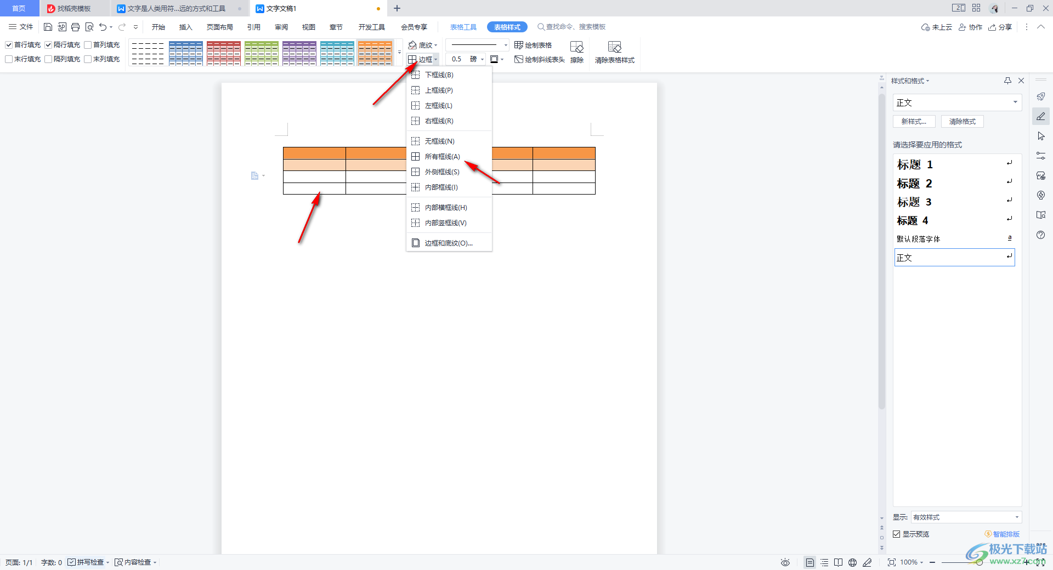
Task: Apply the blue table style swatch
Action: click(186, 53)
